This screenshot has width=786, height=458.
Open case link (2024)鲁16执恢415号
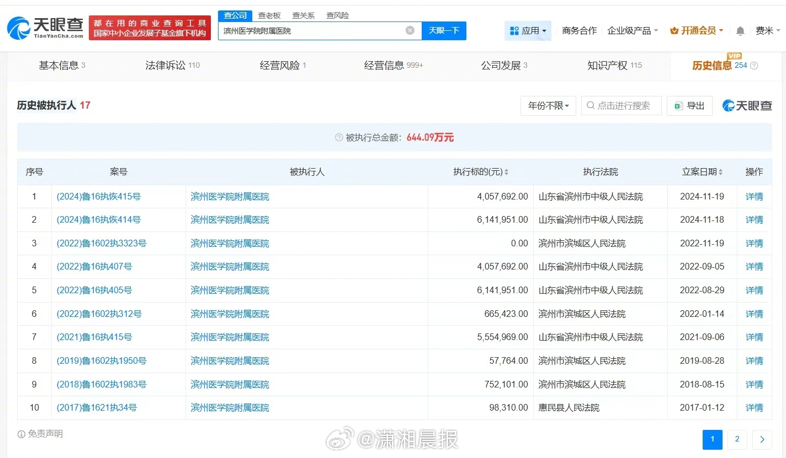[x=98, y=197]
